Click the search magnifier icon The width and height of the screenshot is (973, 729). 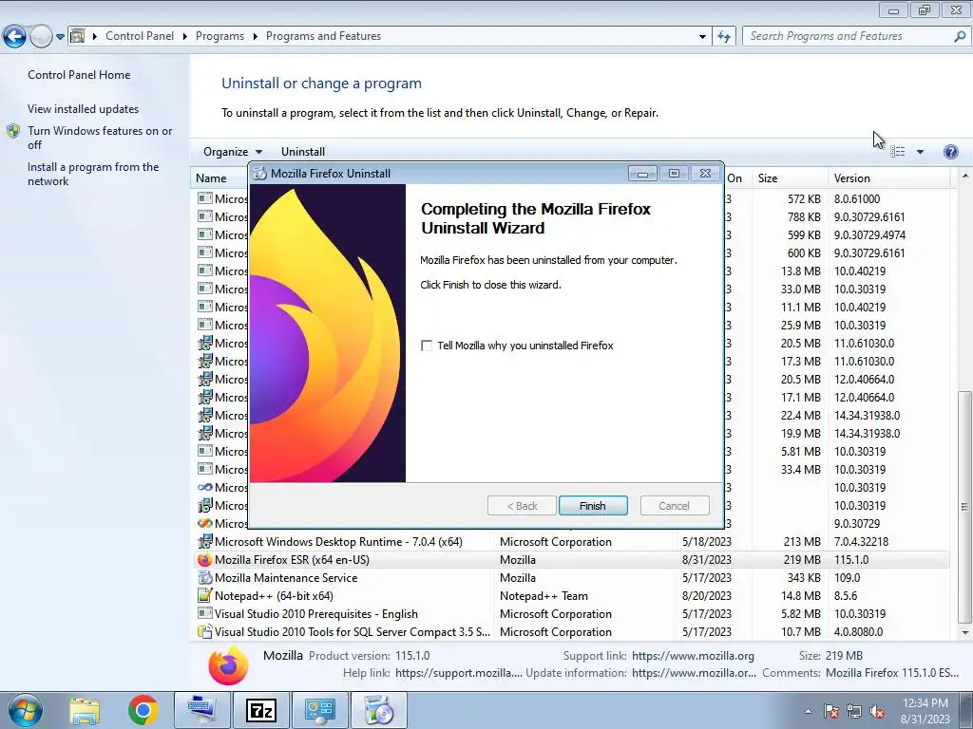(960, 36)
